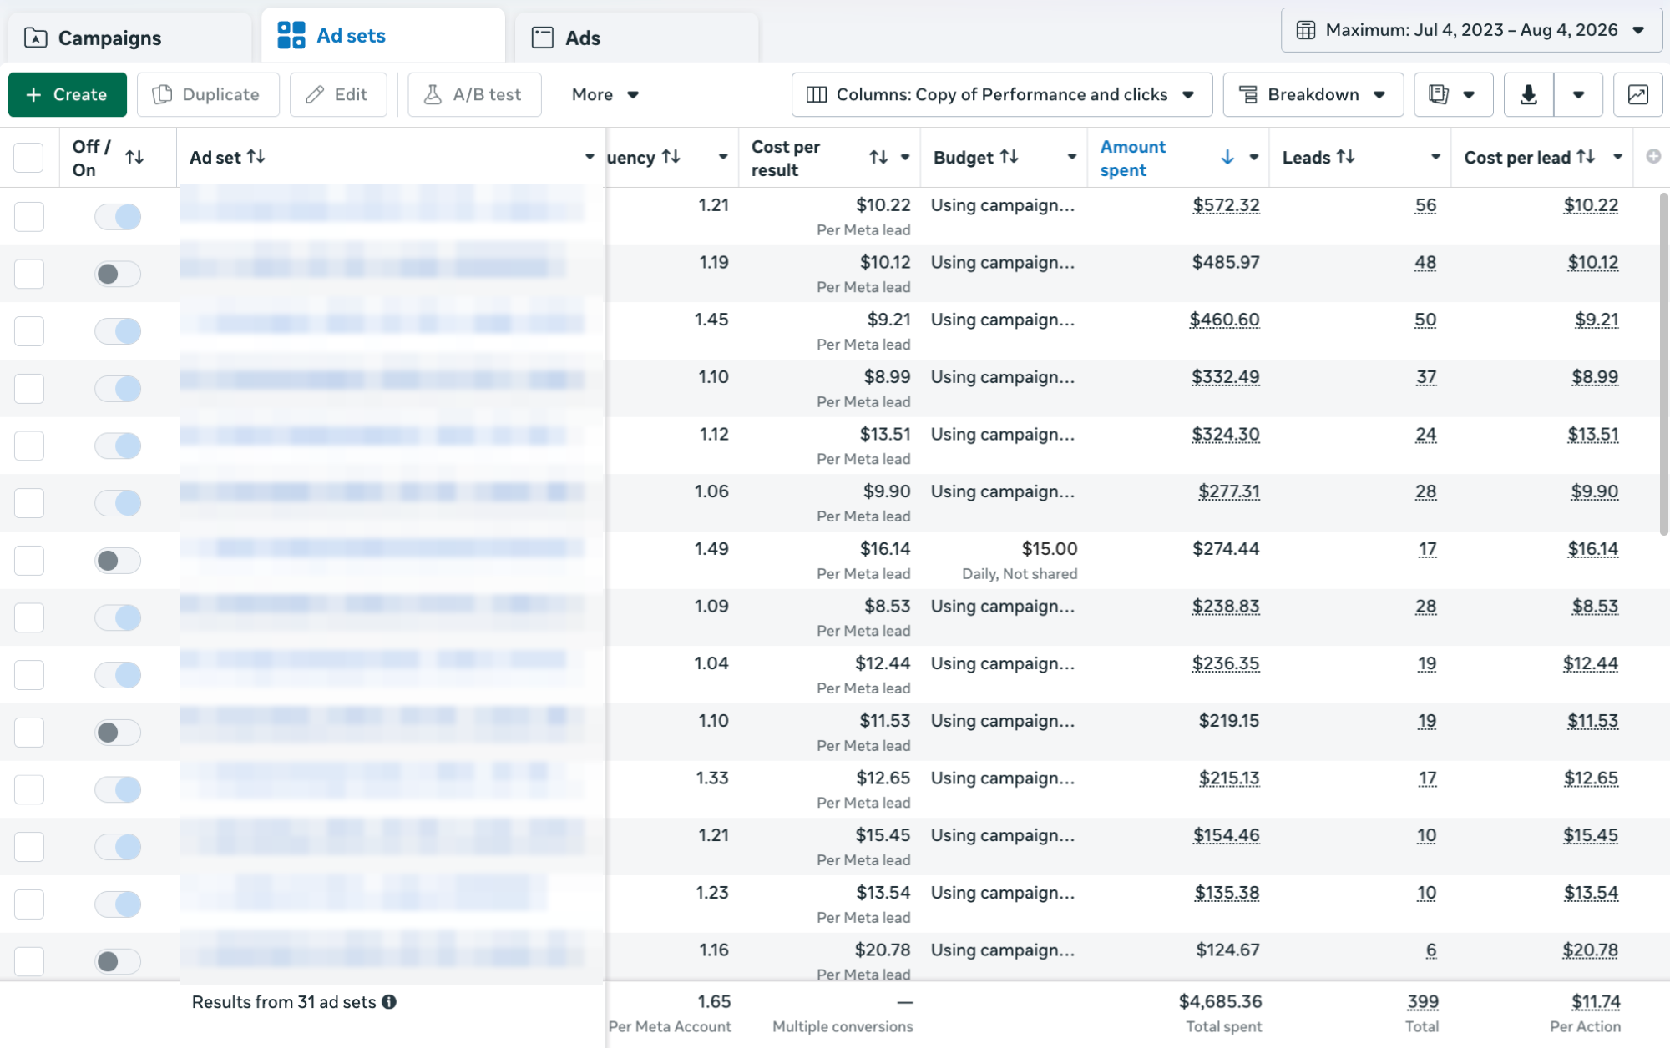Screen dimensions: 1670x1048
Task: Expand the export options dropdown arrow
Action: tap(1578, 94)
